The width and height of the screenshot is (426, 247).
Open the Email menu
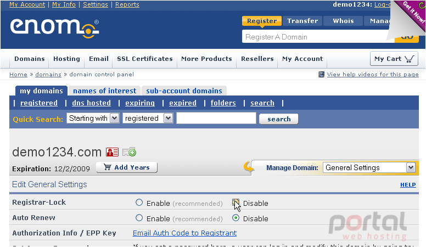[99, 59]
